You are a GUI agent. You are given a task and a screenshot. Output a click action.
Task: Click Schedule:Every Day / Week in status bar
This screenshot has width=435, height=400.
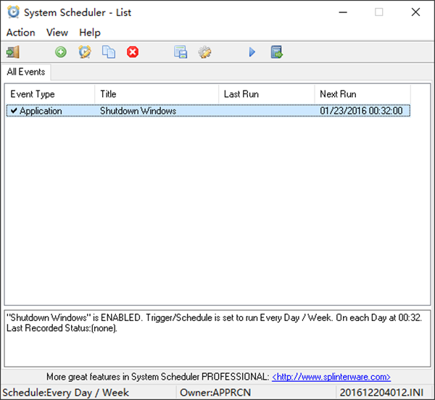65,393
